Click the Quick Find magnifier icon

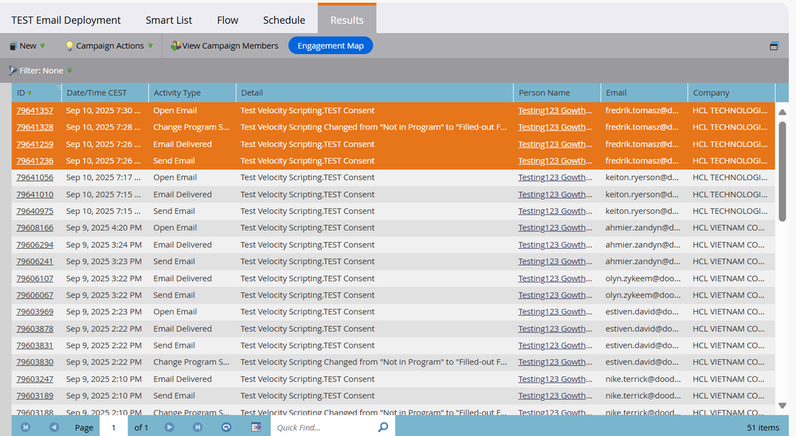[383, 427]
